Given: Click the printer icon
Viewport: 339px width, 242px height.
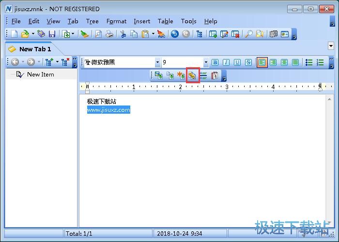Looking at the screenshot, I should click(109, 34).
